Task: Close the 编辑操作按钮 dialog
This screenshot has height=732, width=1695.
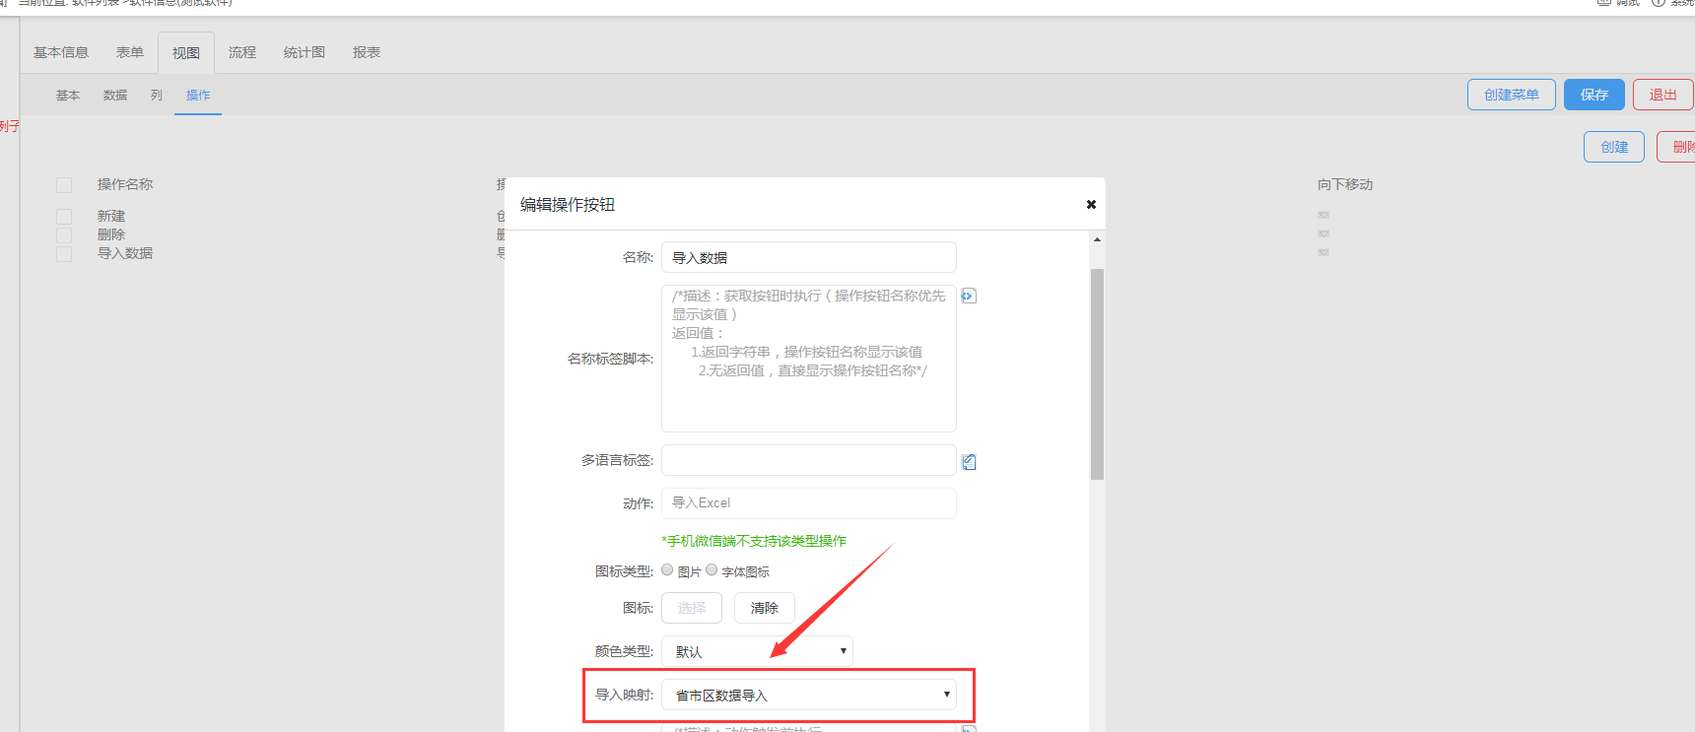Action: click(1091, 205)
